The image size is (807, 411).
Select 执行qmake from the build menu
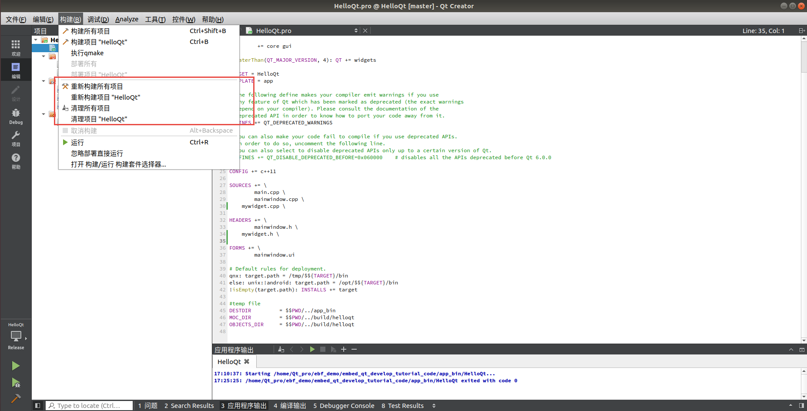point(149,53)
